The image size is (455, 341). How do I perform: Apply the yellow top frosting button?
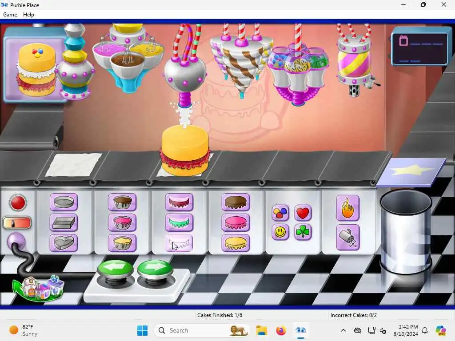tap(235, 243)
